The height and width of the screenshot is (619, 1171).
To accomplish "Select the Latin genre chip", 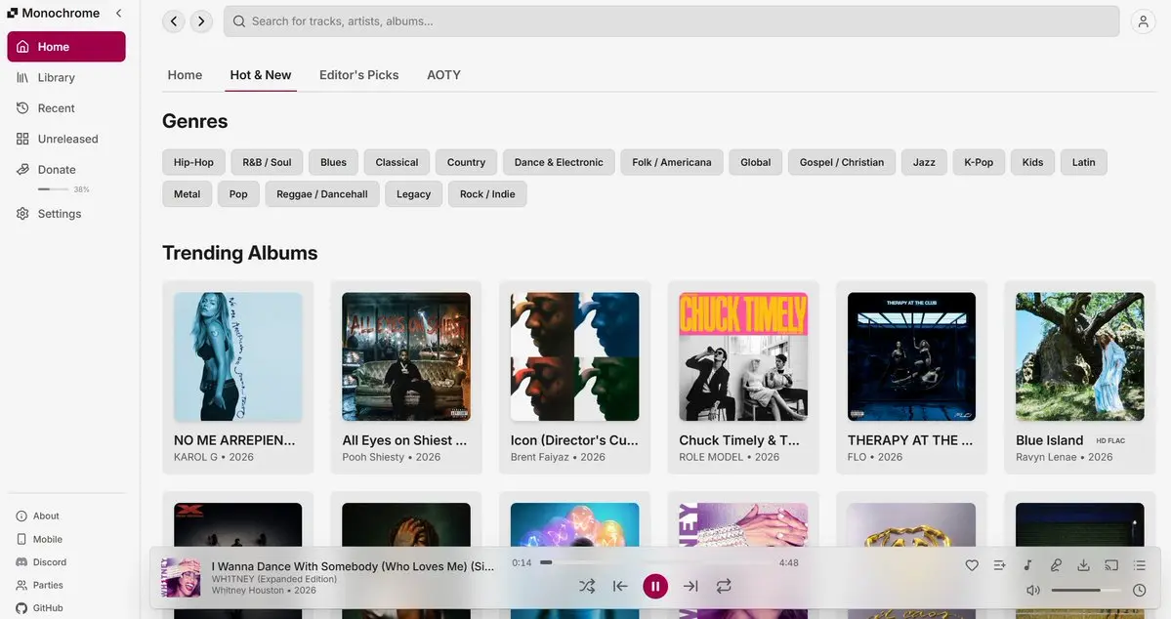I will 1084,162.
